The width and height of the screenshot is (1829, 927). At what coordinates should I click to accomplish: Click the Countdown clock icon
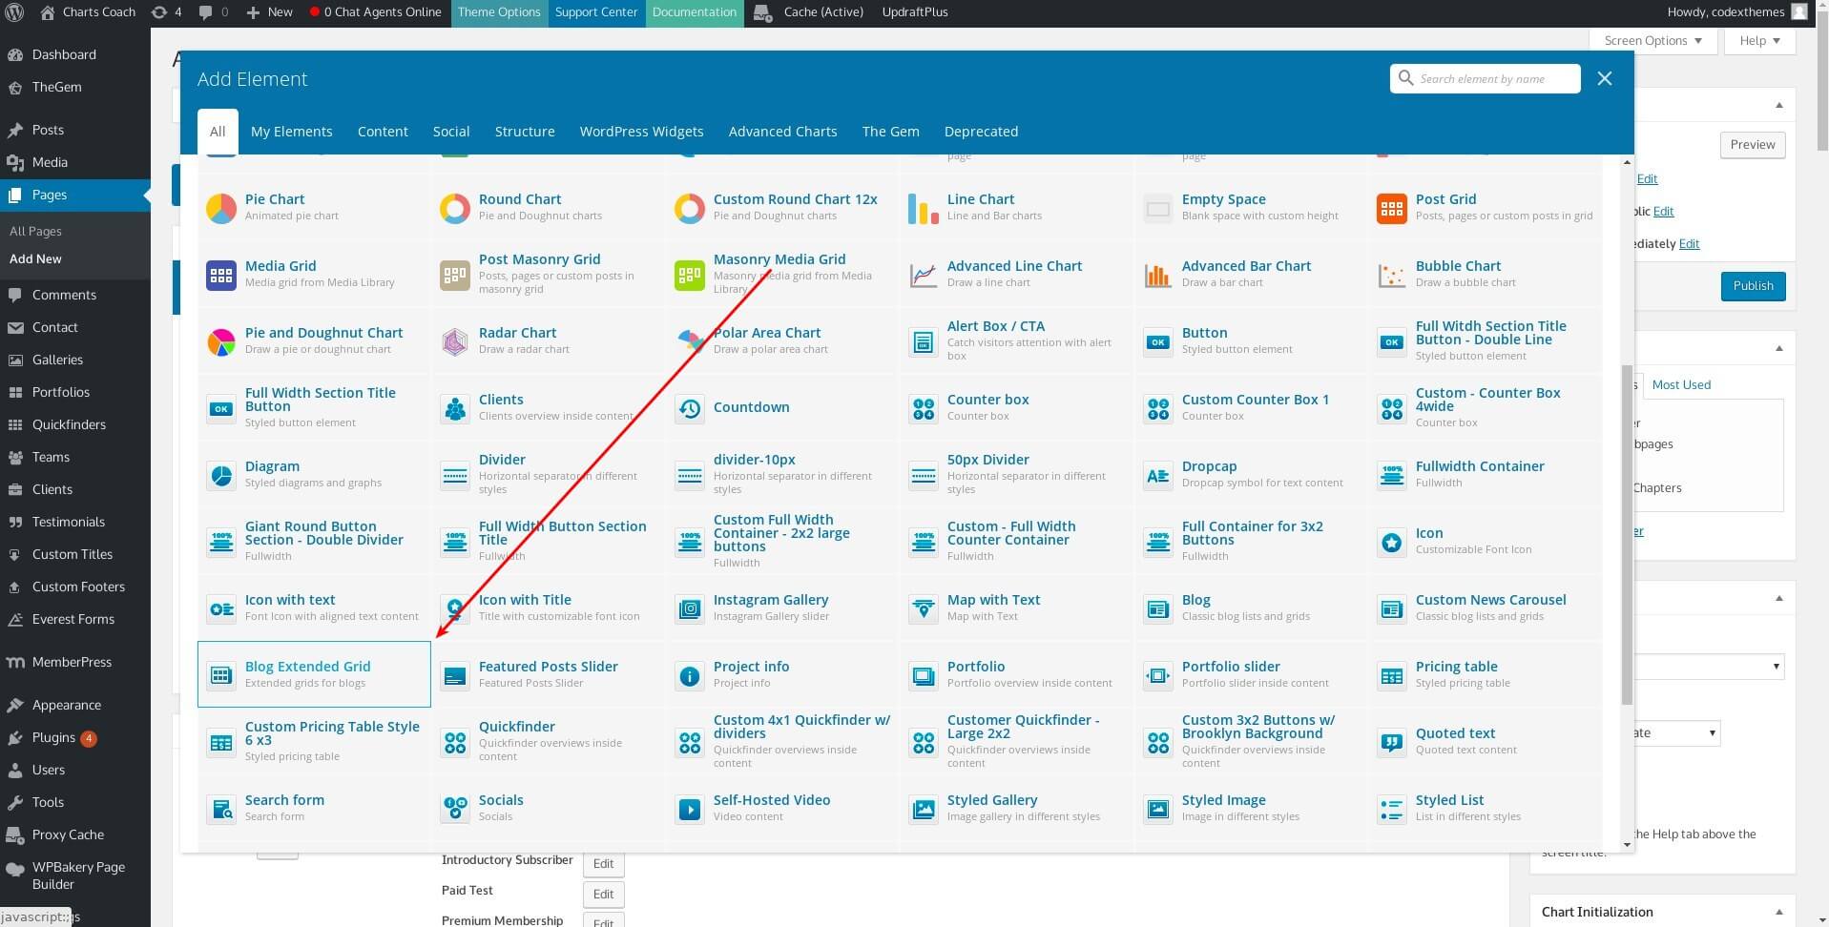690,408
